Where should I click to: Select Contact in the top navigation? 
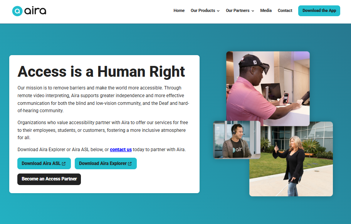pos(285,10)
